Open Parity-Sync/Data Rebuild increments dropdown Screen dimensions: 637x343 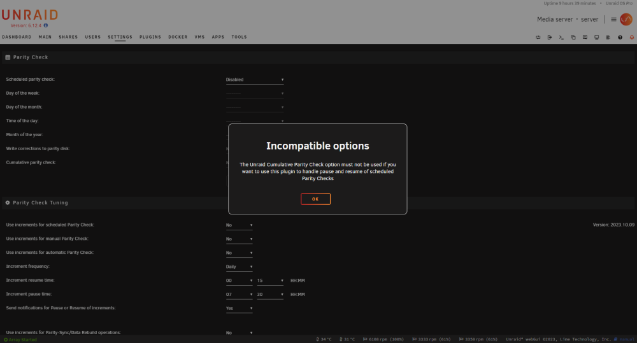point(240,332)
